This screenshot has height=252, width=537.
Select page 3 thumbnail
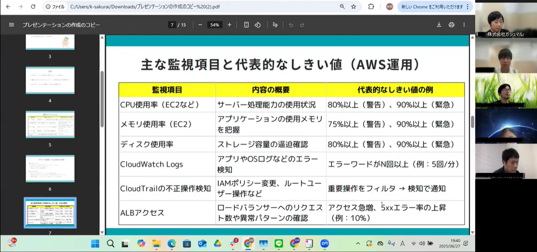[x=50, y=41]
